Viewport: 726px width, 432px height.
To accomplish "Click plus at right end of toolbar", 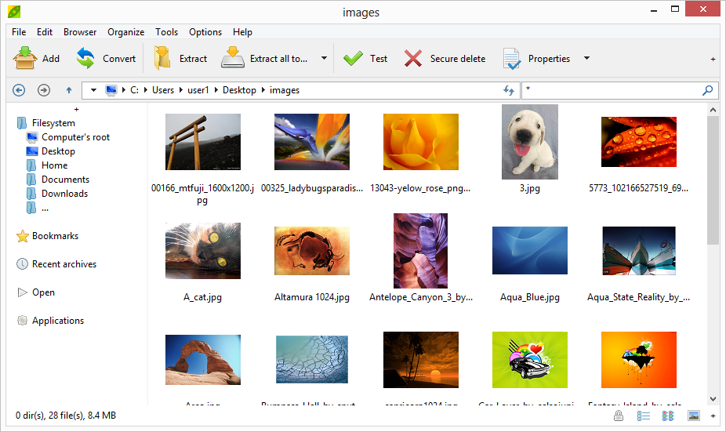I will 713,60.
